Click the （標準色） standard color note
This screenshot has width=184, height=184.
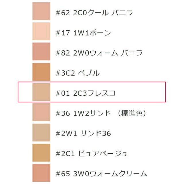tap(132, 114)
